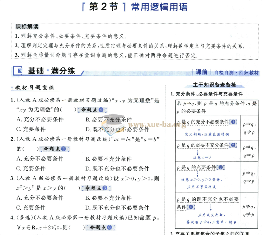
Task: Click annotation 定义判断,注意应用特例
Action: 207,134
